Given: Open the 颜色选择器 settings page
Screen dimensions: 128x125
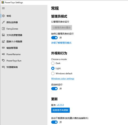Looking at the screenshot, I should pos(24,22).
